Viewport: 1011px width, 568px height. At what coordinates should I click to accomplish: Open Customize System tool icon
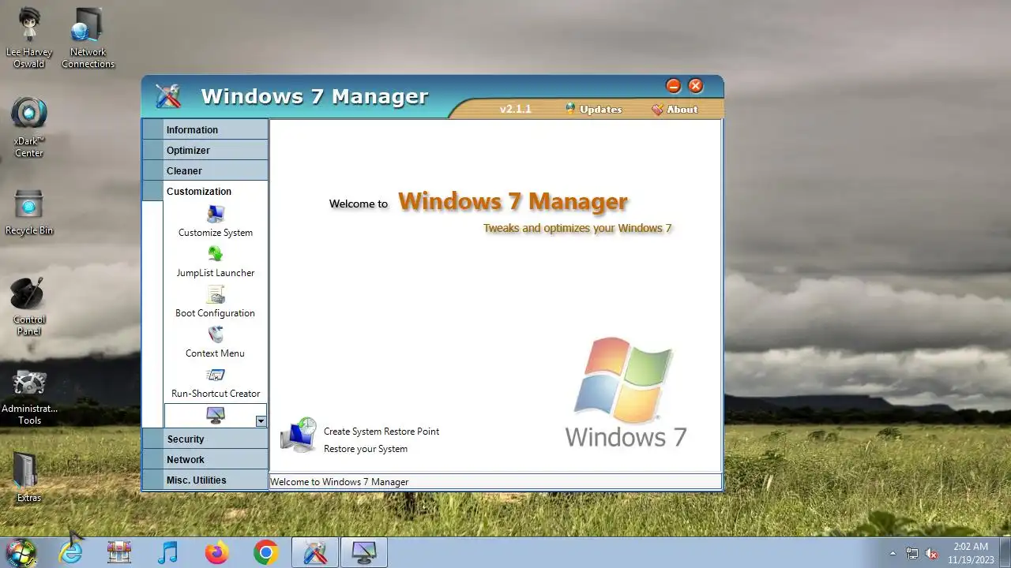pos(216,215)
